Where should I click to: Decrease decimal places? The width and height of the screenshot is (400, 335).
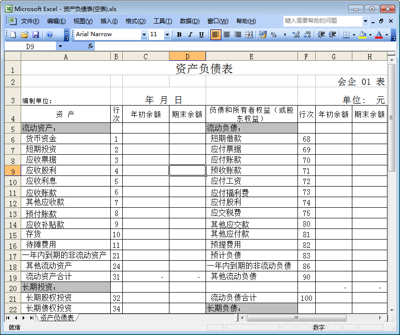point(307,35)
